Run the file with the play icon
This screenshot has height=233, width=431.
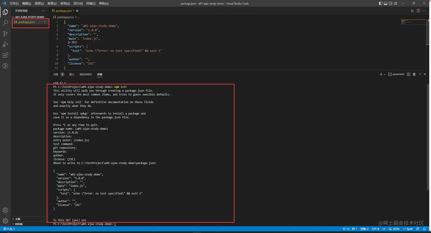point(412,11)
